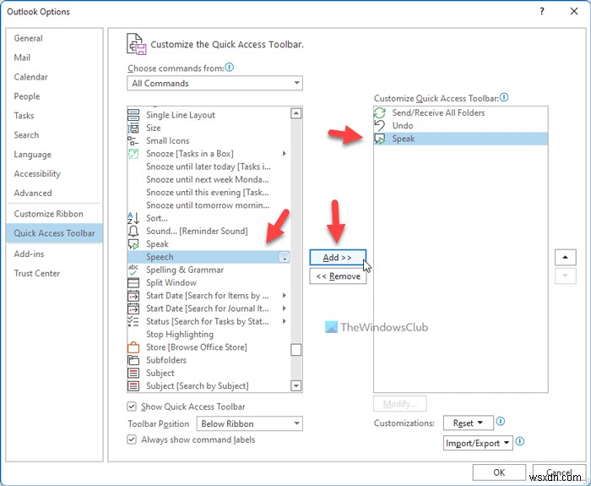Open the Choose commands from dropdown
591x486 pixels.
point(214,83)
